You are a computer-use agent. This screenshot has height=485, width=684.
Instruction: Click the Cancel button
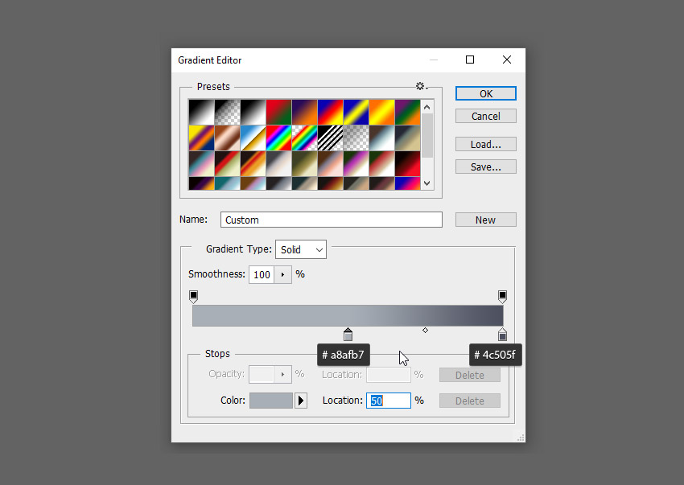point(485,116)
